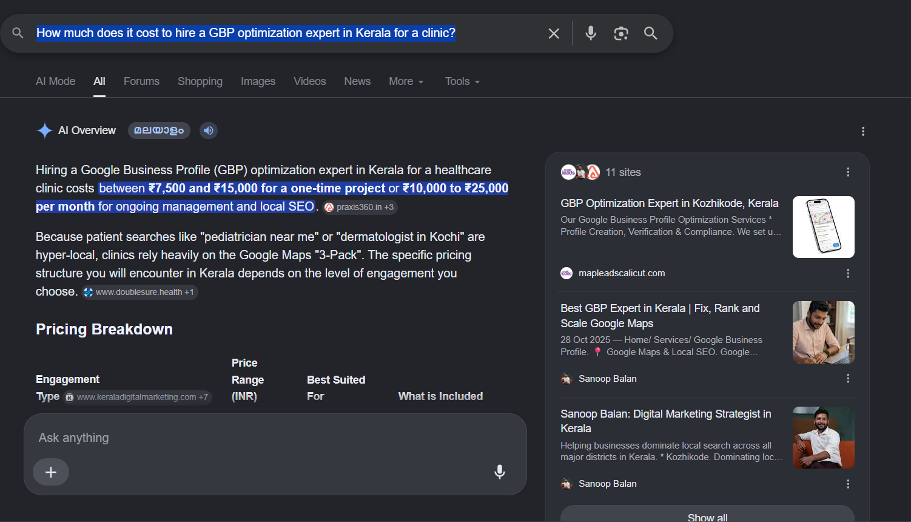
Task: Open the www.keraladigitalmarketing.com +7 source chip
Action: pos(138,397)
